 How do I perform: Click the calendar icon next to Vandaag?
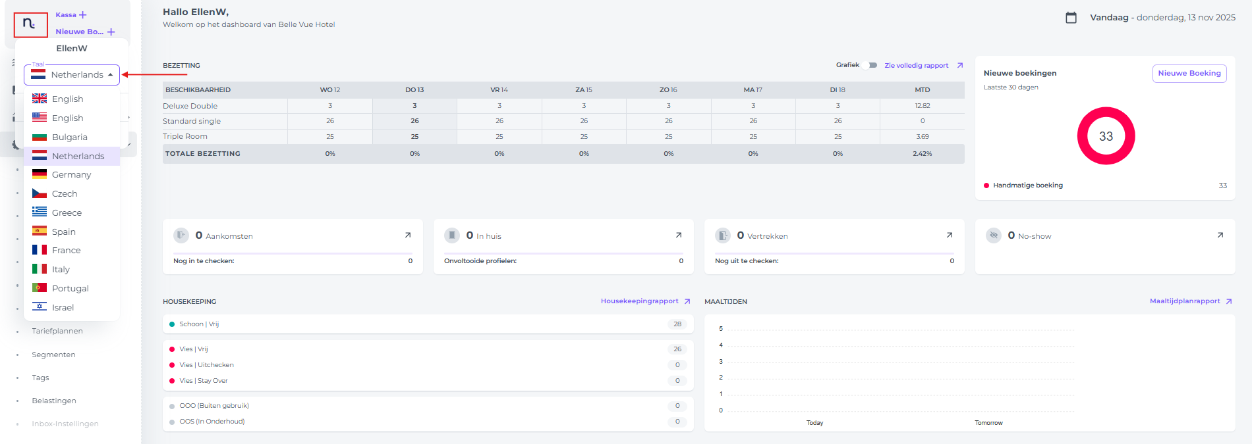[x=1071, y=18]
